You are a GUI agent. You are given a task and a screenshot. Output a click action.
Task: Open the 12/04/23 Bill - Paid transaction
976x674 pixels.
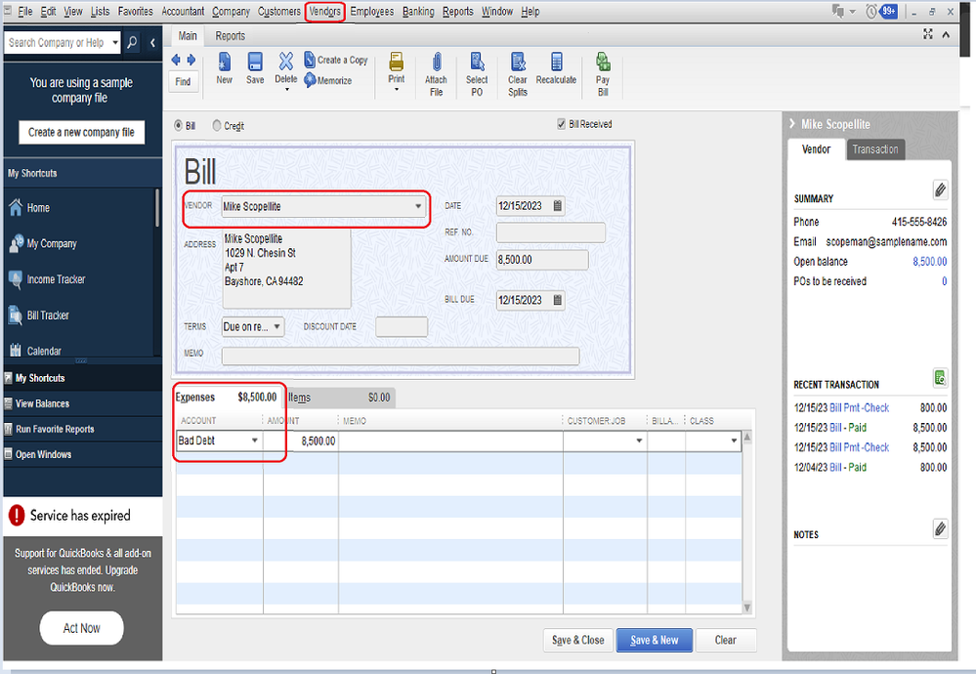coord(870,467)
